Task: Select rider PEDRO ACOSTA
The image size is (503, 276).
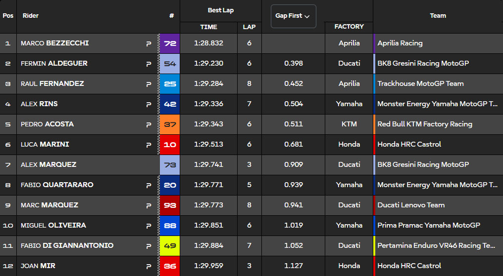Action: point(47,124)
